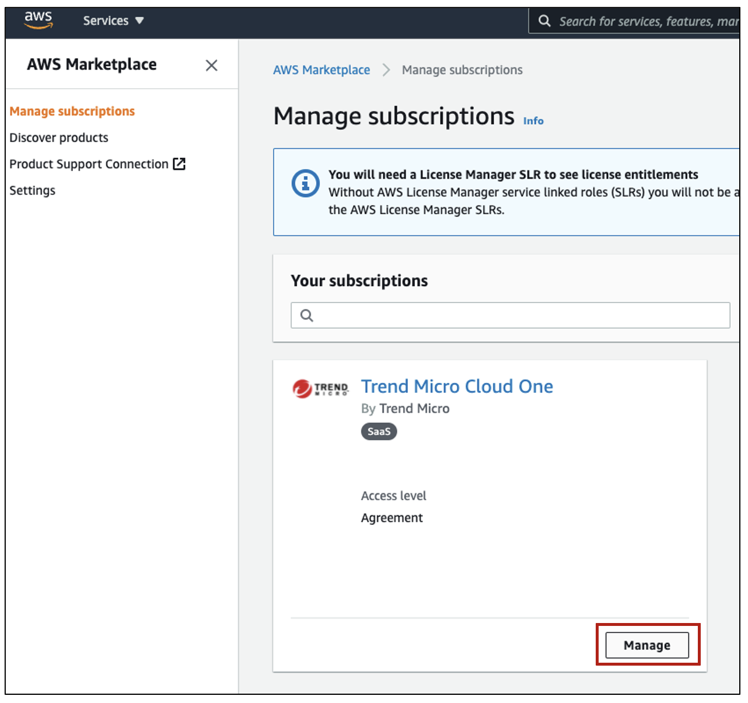Click the SaaS badge
The width and height of the screenshot is (748, 703).
click(x=379, y=431)
